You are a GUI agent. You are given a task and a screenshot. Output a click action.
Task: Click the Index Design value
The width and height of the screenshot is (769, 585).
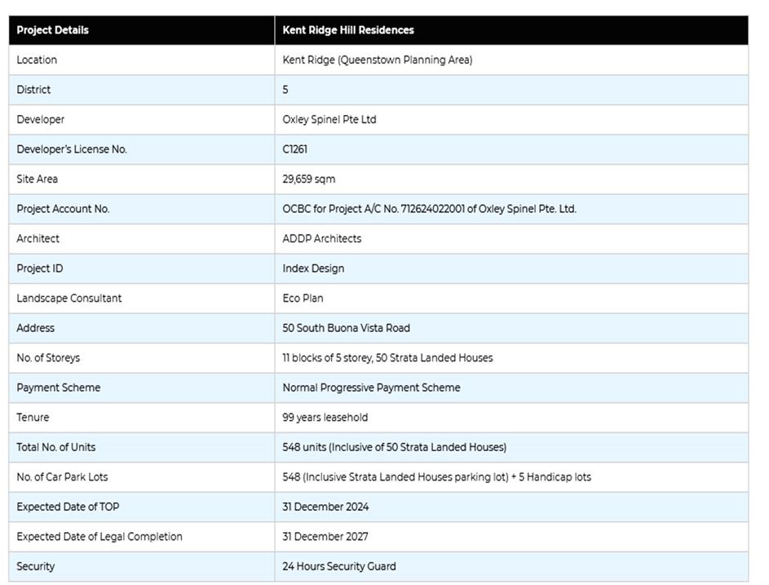pyautogui.click(x=314, y=268)
